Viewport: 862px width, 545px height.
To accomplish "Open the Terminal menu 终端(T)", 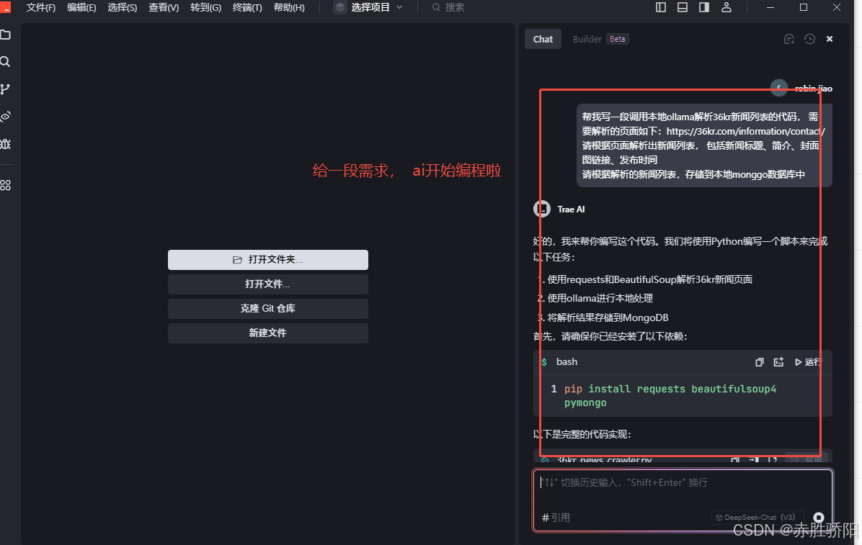I will click(x=246, y=8).
